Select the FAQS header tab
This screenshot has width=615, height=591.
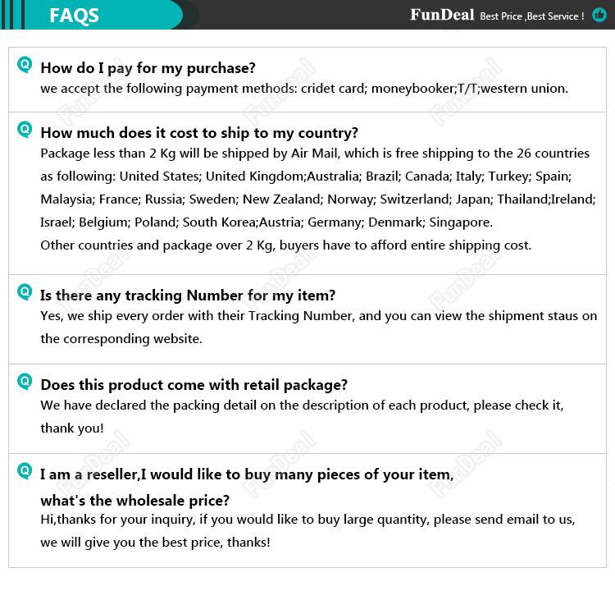click(74, 16)
